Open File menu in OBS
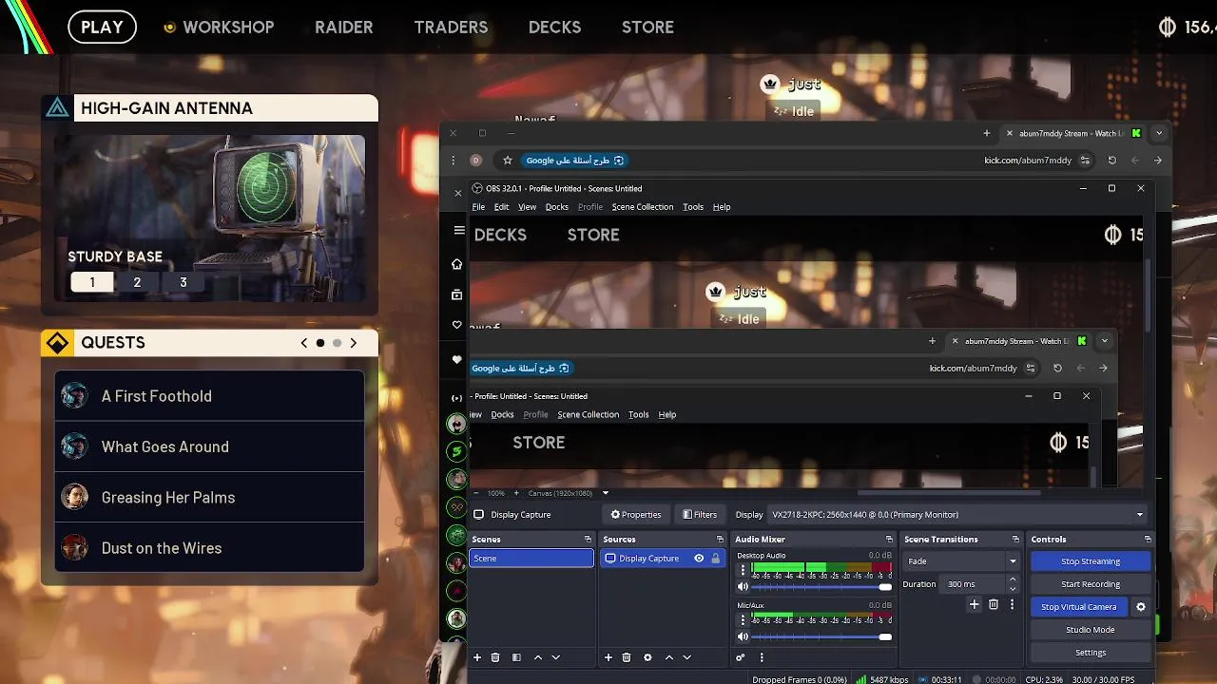 (x=478, y=207)
